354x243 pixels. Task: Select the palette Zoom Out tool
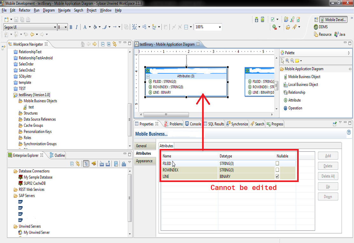(292, 60)
